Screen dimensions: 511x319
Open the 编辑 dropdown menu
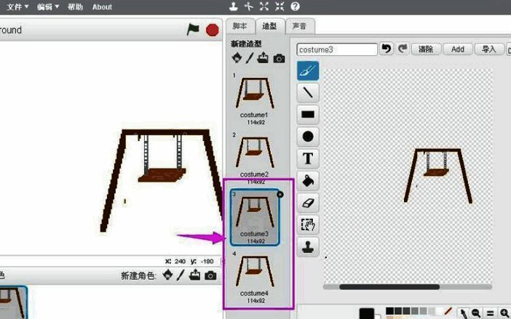click(48, 7)
